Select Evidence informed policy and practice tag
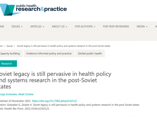This screenshot has width=157, height=117. 49,53
